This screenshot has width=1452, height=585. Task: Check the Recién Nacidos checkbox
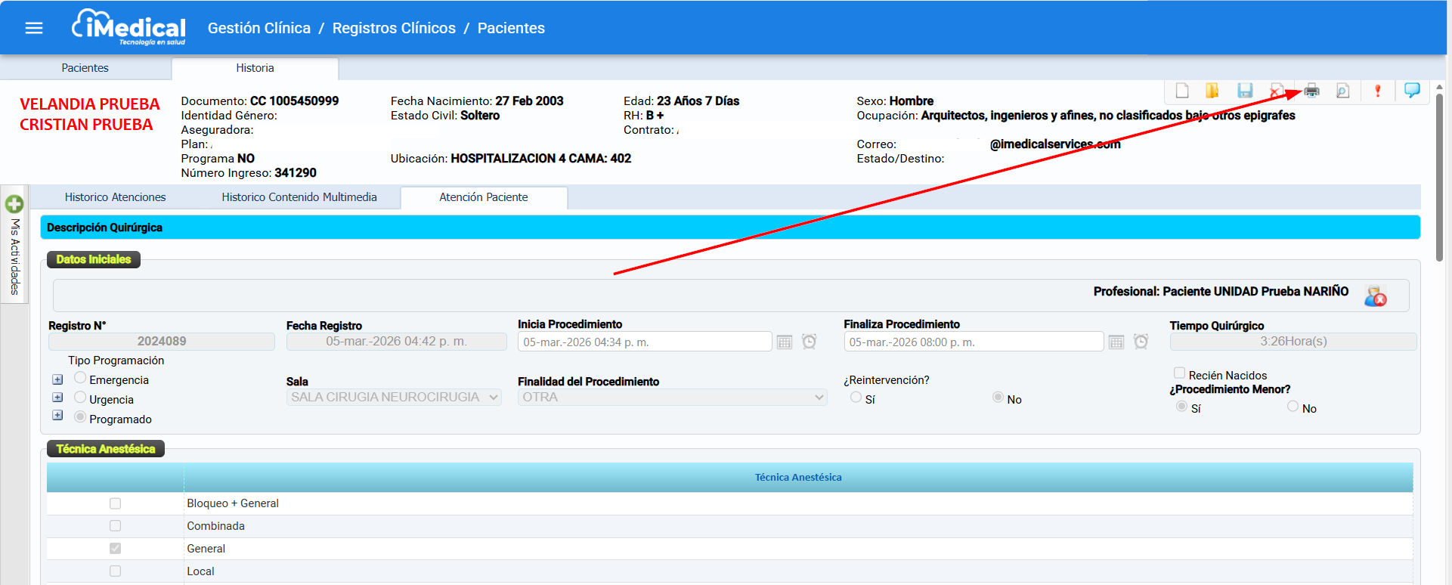pyautogui.click(x=1179, y=373)
